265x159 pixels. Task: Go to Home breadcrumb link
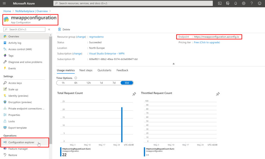coord(7,11)
